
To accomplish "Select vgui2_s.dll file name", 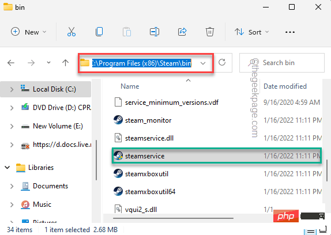I will click(x=141, y=210).
